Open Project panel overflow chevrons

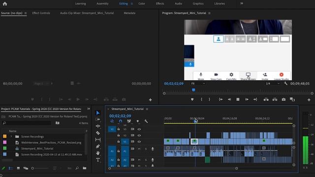(89, 109)
